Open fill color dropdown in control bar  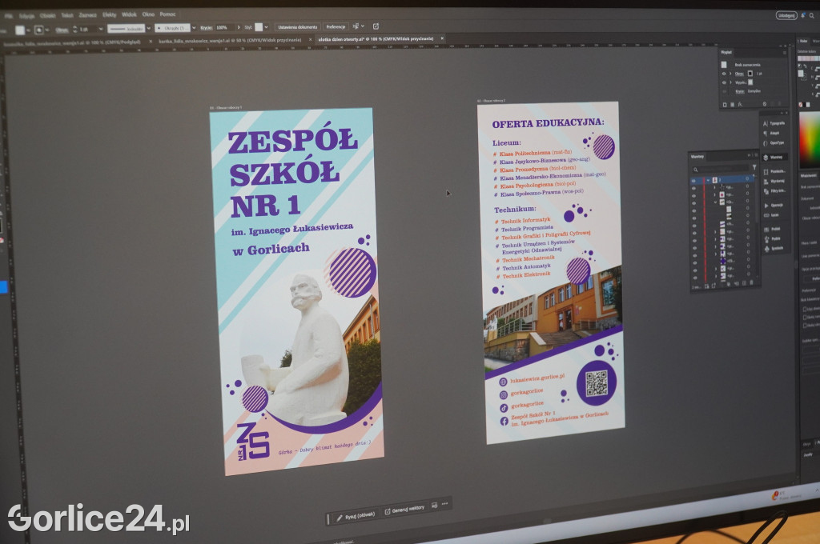click(x=28, y=30)
